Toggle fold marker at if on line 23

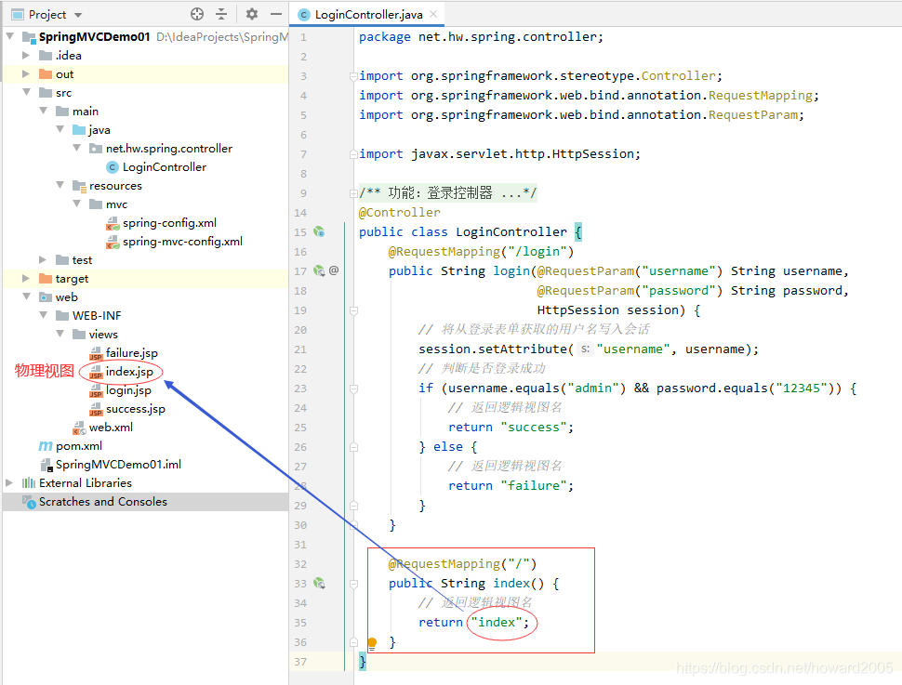[353, 389]
